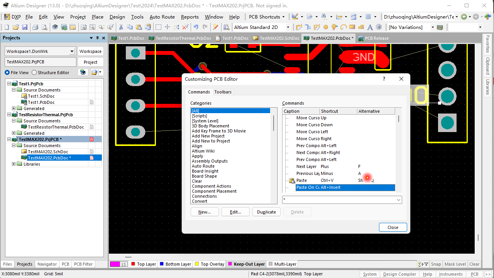
Task: Open the PCB Shortcuts dropdown menu
Action: click(267, 17)
